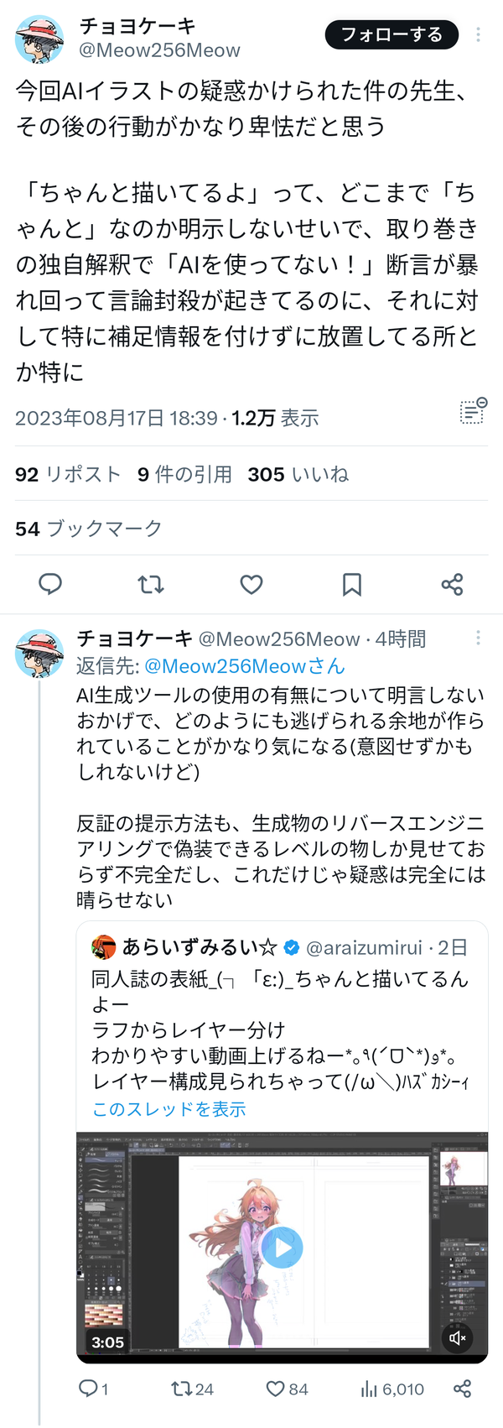Image resolution: width=503 pixels, height=1428 pixels.
Task: Unmute the embedded video
Action: click(x=458, y=1337)
